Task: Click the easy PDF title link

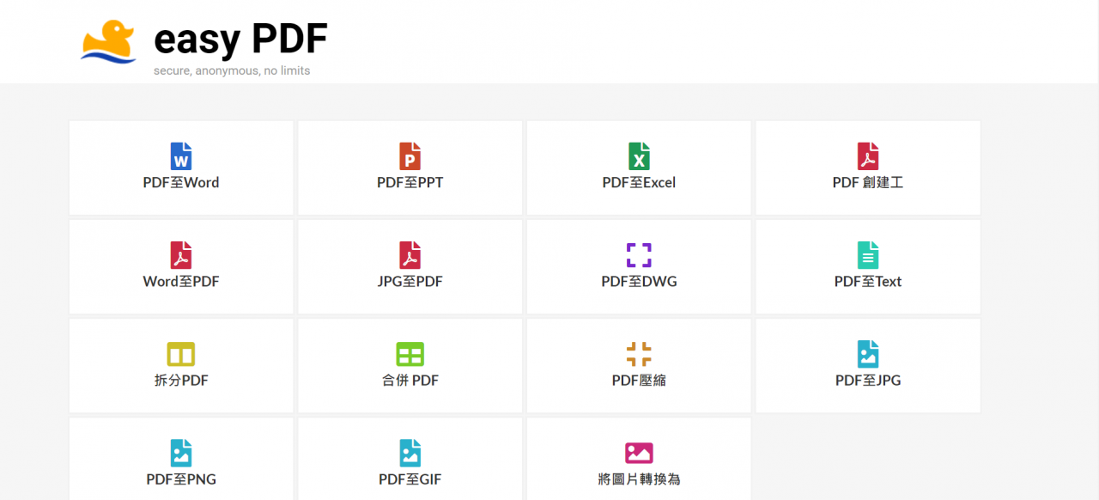Action: (240, 38)
